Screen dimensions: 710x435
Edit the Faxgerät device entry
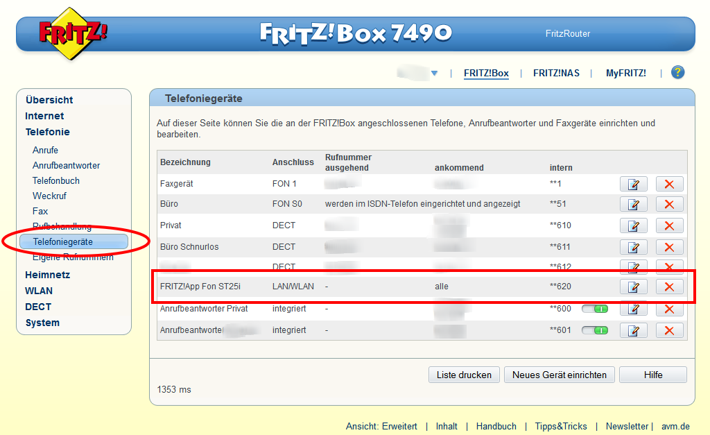click(x=634, y=184)
